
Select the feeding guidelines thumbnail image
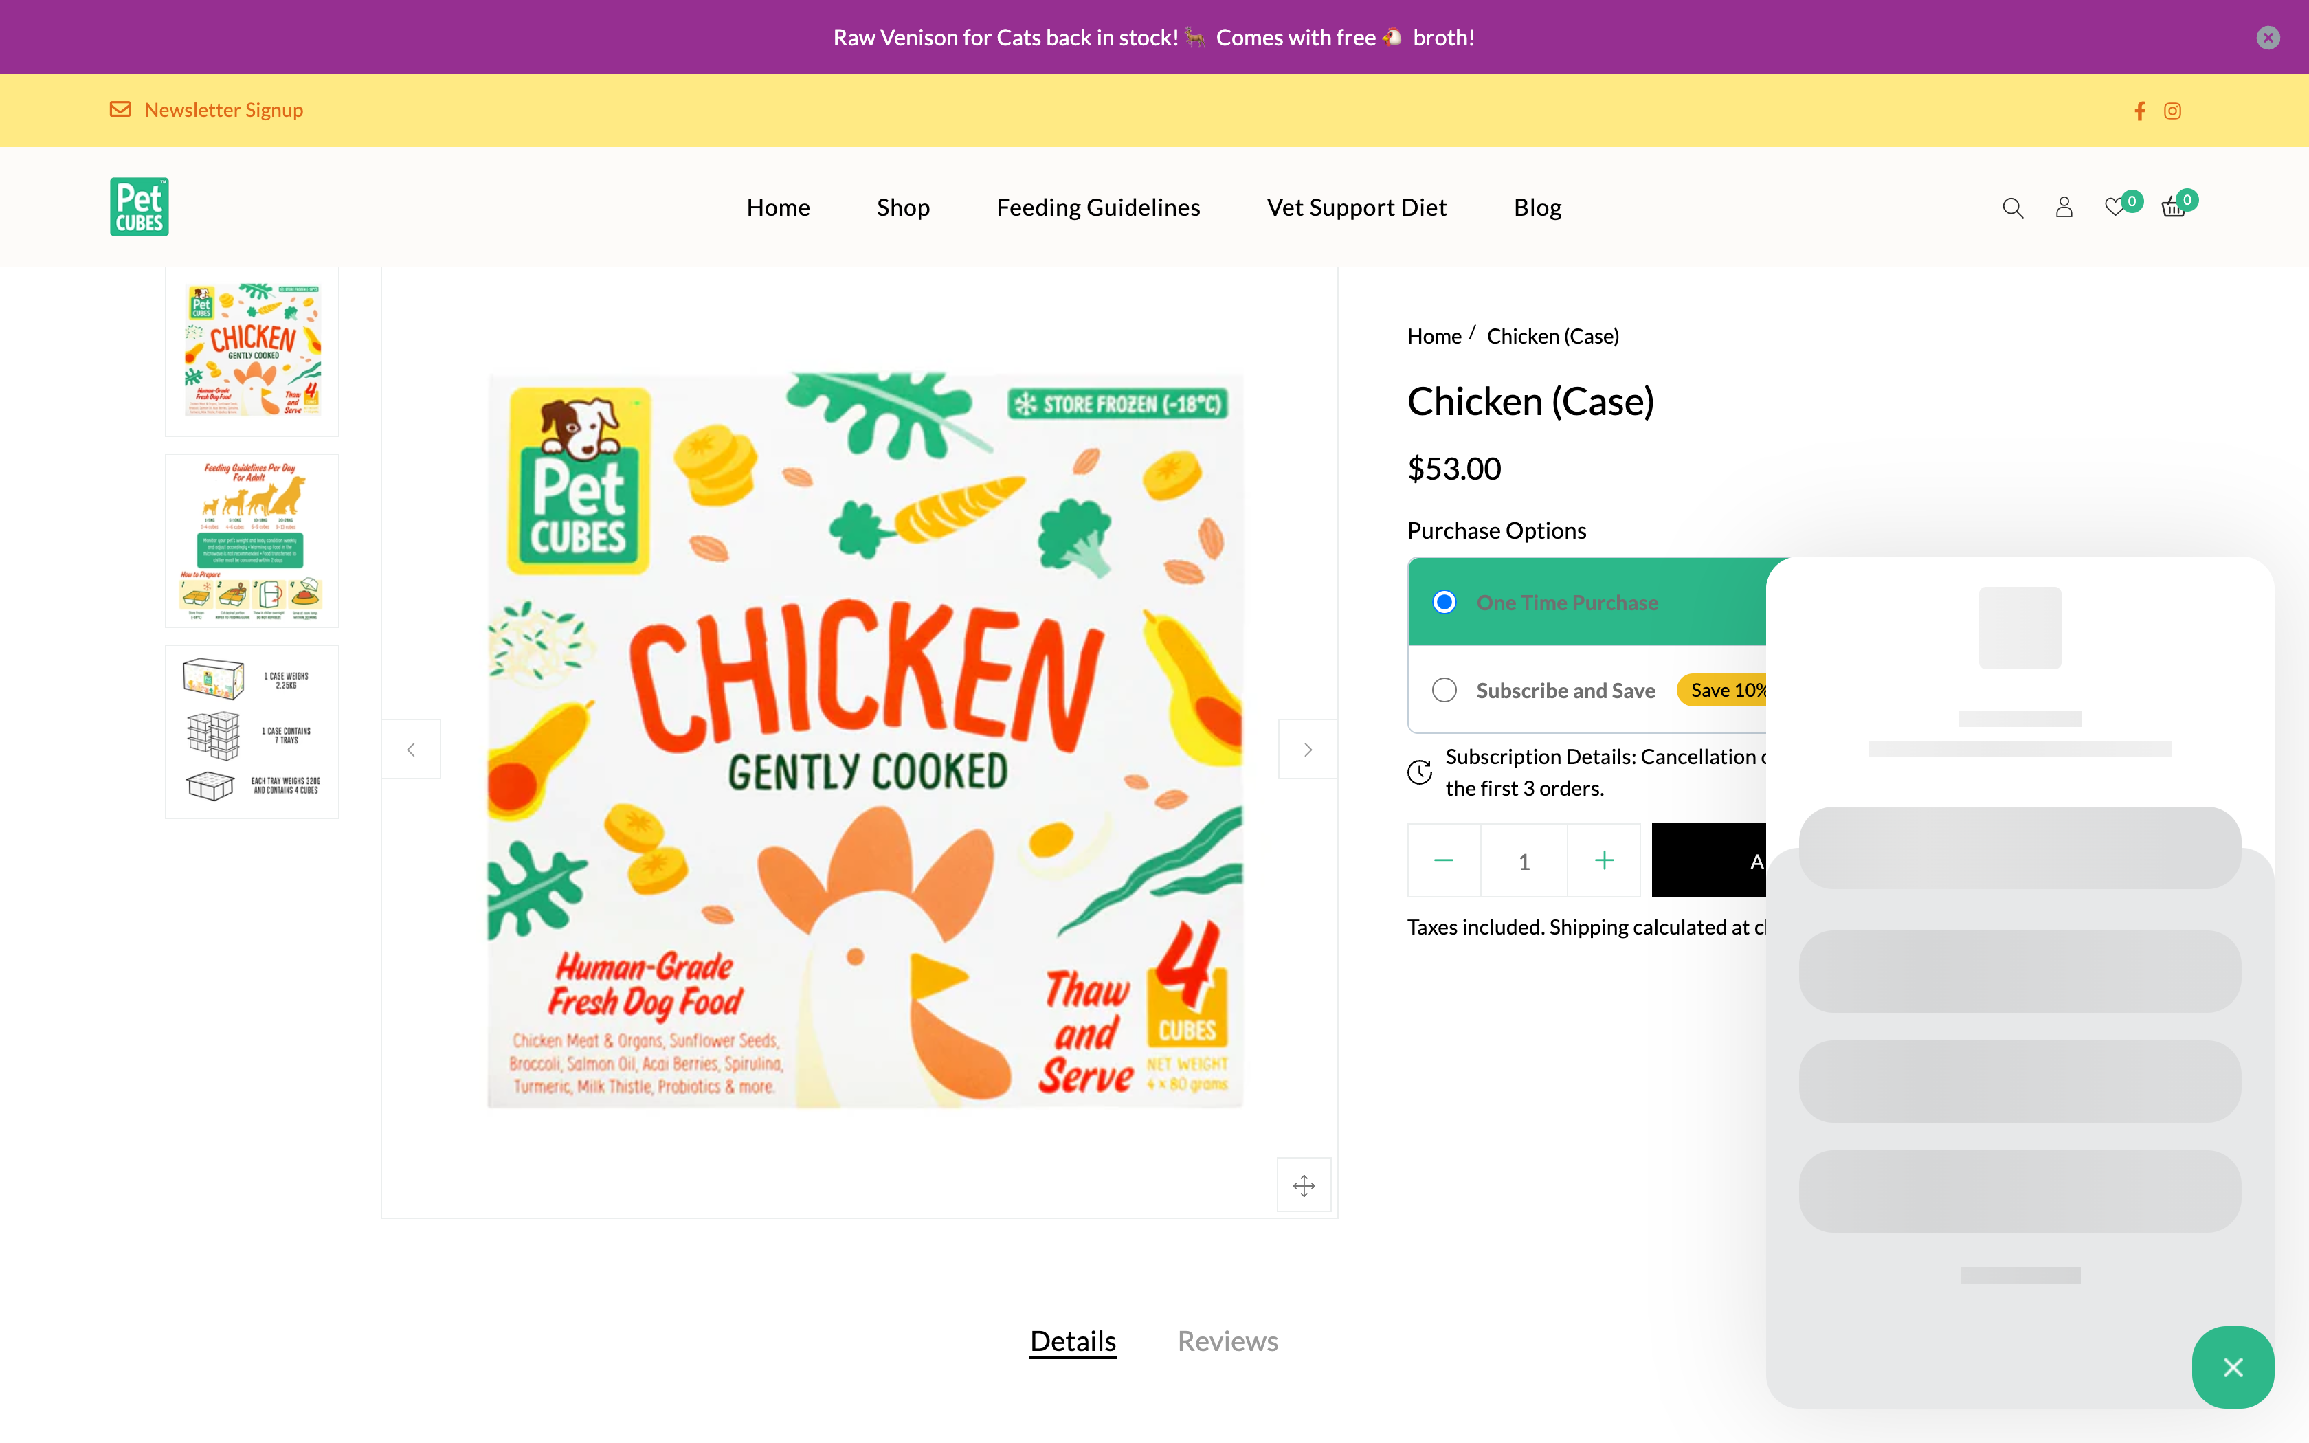coord(252,540)
